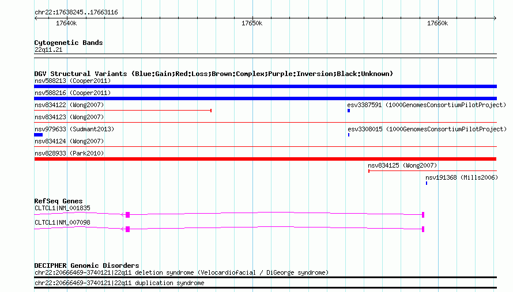This screenshot has height=292, width=513.
Task: Open variant nsv979633 (Sudmant2013) label
Action: point(74,129)
